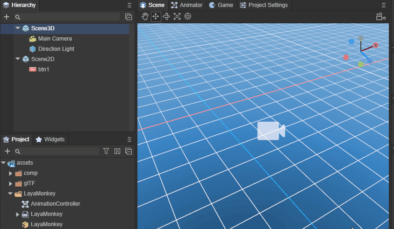Screen dimensions: 394x229
Task: Toggle the two-column layout in Project panel
Action: tap(117, 151)
